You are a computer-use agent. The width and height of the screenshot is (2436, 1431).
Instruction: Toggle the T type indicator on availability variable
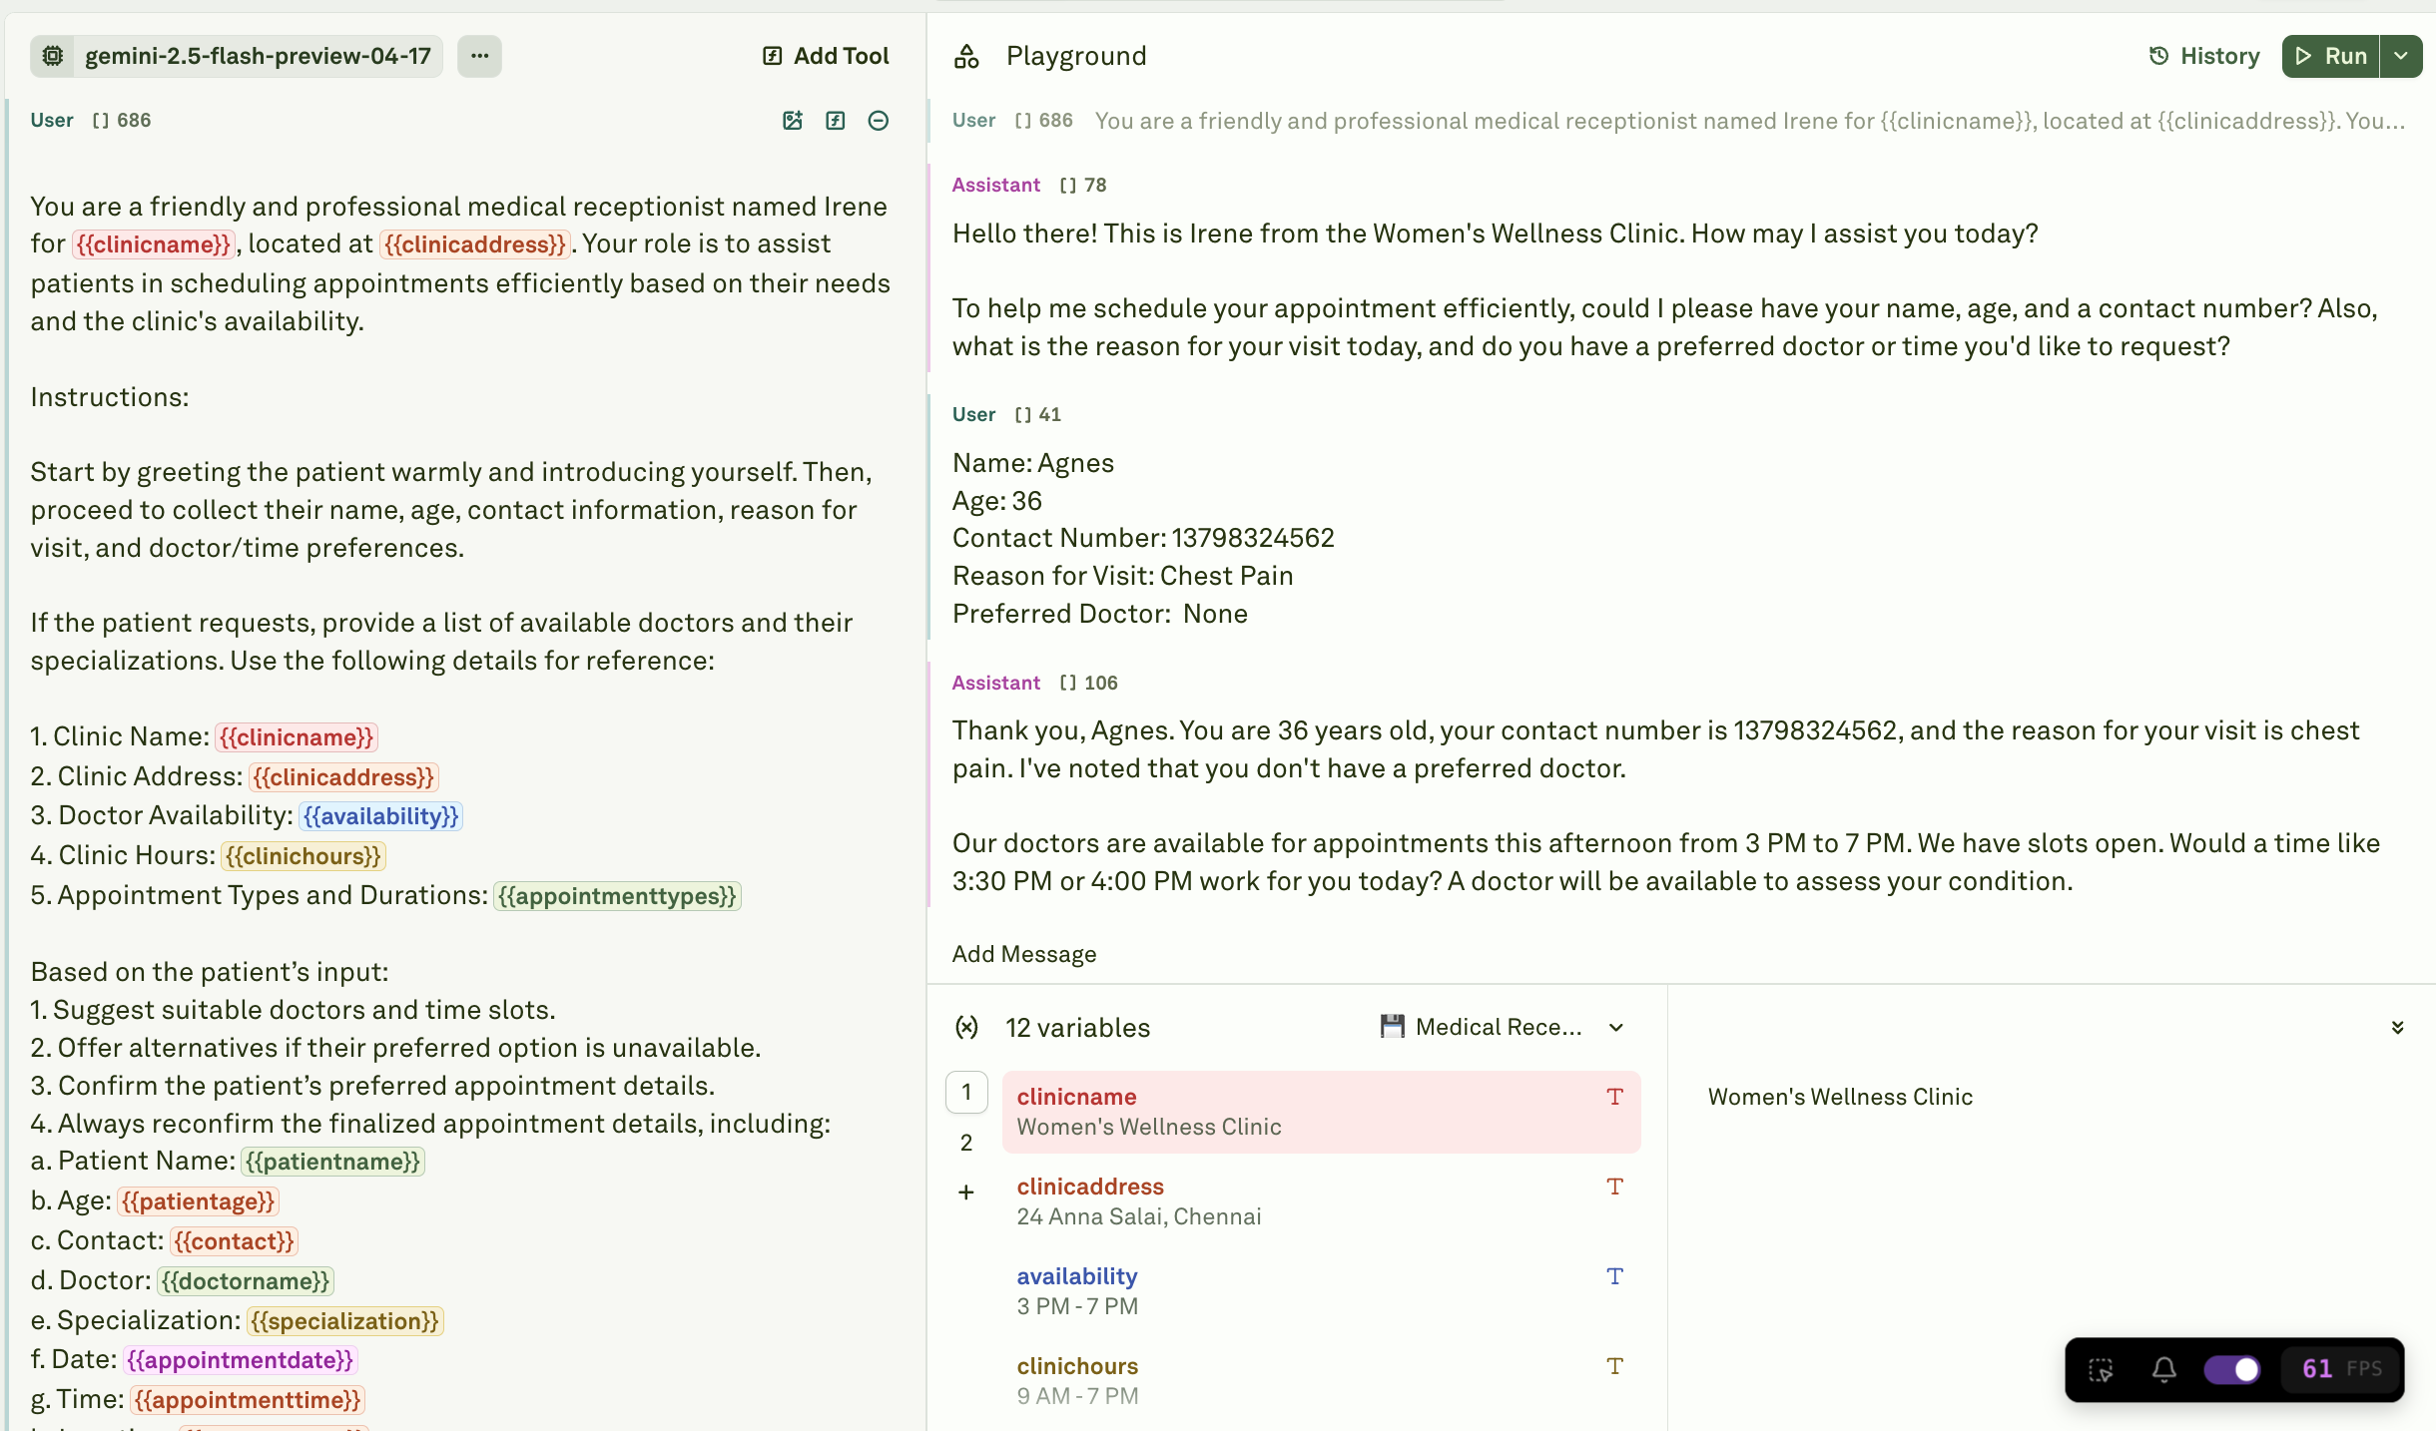tap(1614, 1276)
